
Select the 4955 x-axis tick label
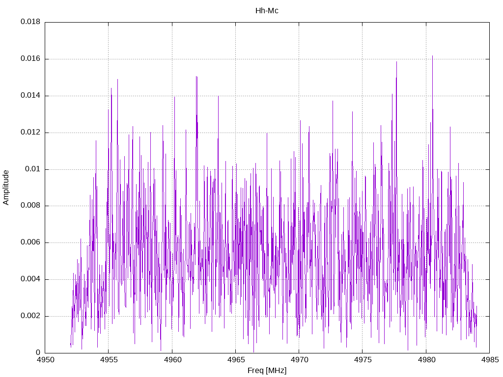click(109, 360)
